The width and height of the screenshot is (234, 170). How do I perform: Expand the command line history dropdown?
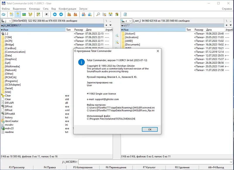(x=231, y=162)
